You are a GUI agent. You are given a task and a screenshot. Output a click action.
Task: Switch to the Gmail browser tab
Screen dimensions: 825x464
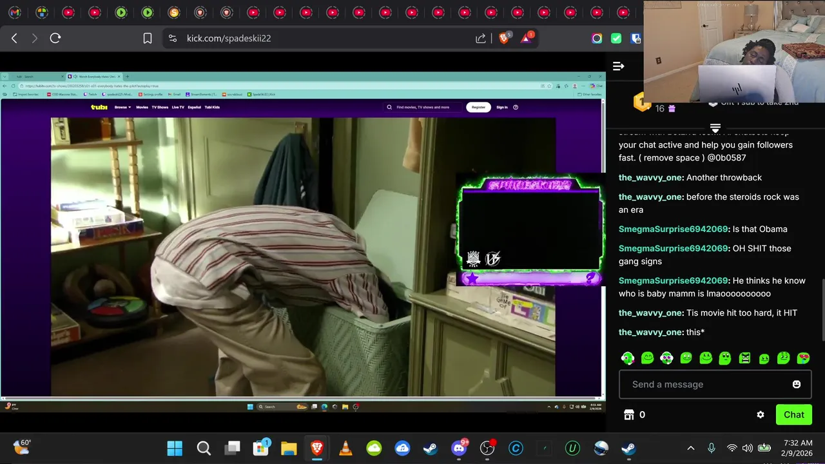(x=15, y=12)
